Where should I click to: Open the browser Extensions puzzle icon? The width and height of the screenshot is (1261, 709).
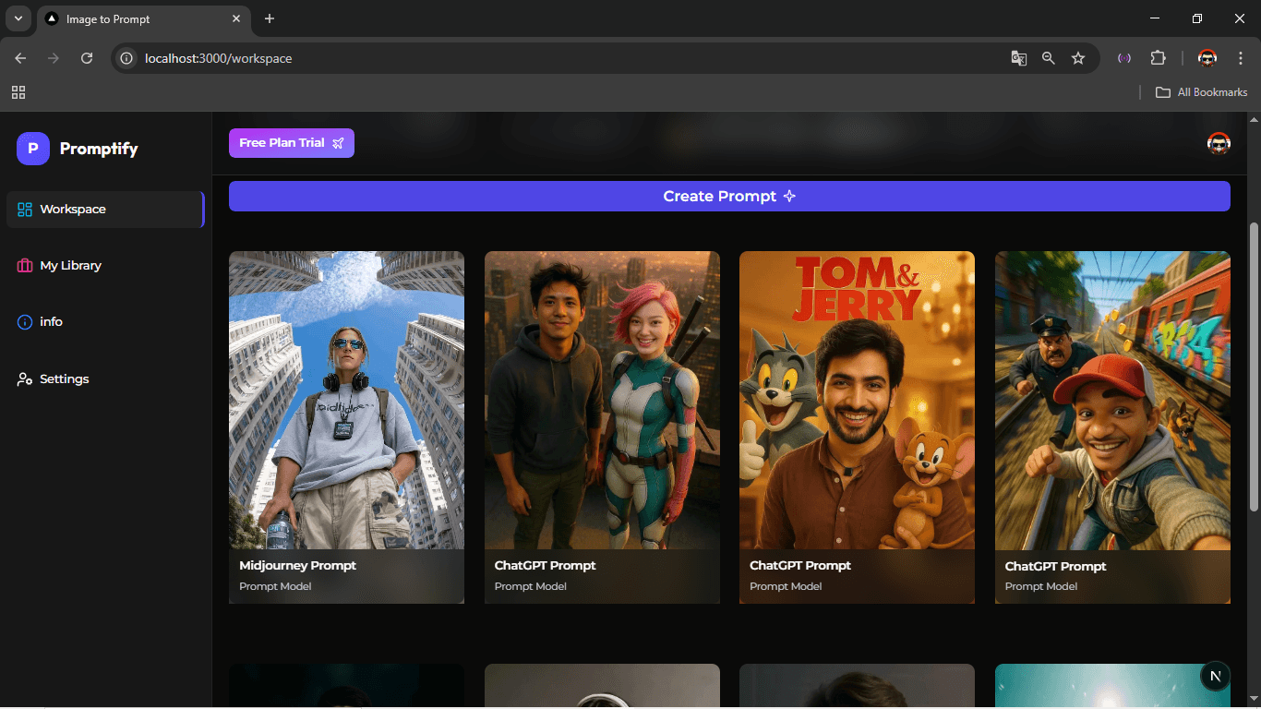click(x=1158, y=58)
